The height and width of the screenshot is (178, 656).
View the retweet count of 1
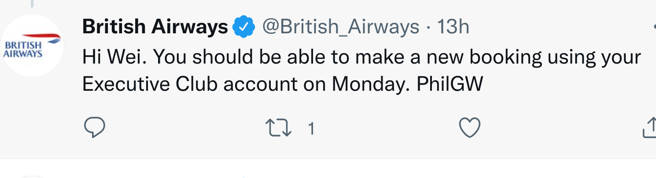[x=311, y=129]
